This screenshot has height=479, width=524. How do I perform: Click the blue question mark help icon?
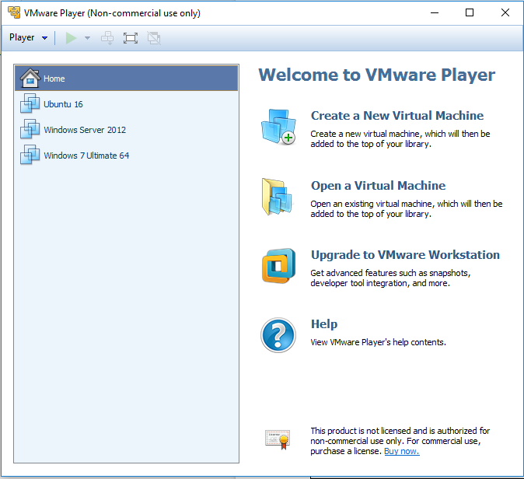tap(278, 335)
